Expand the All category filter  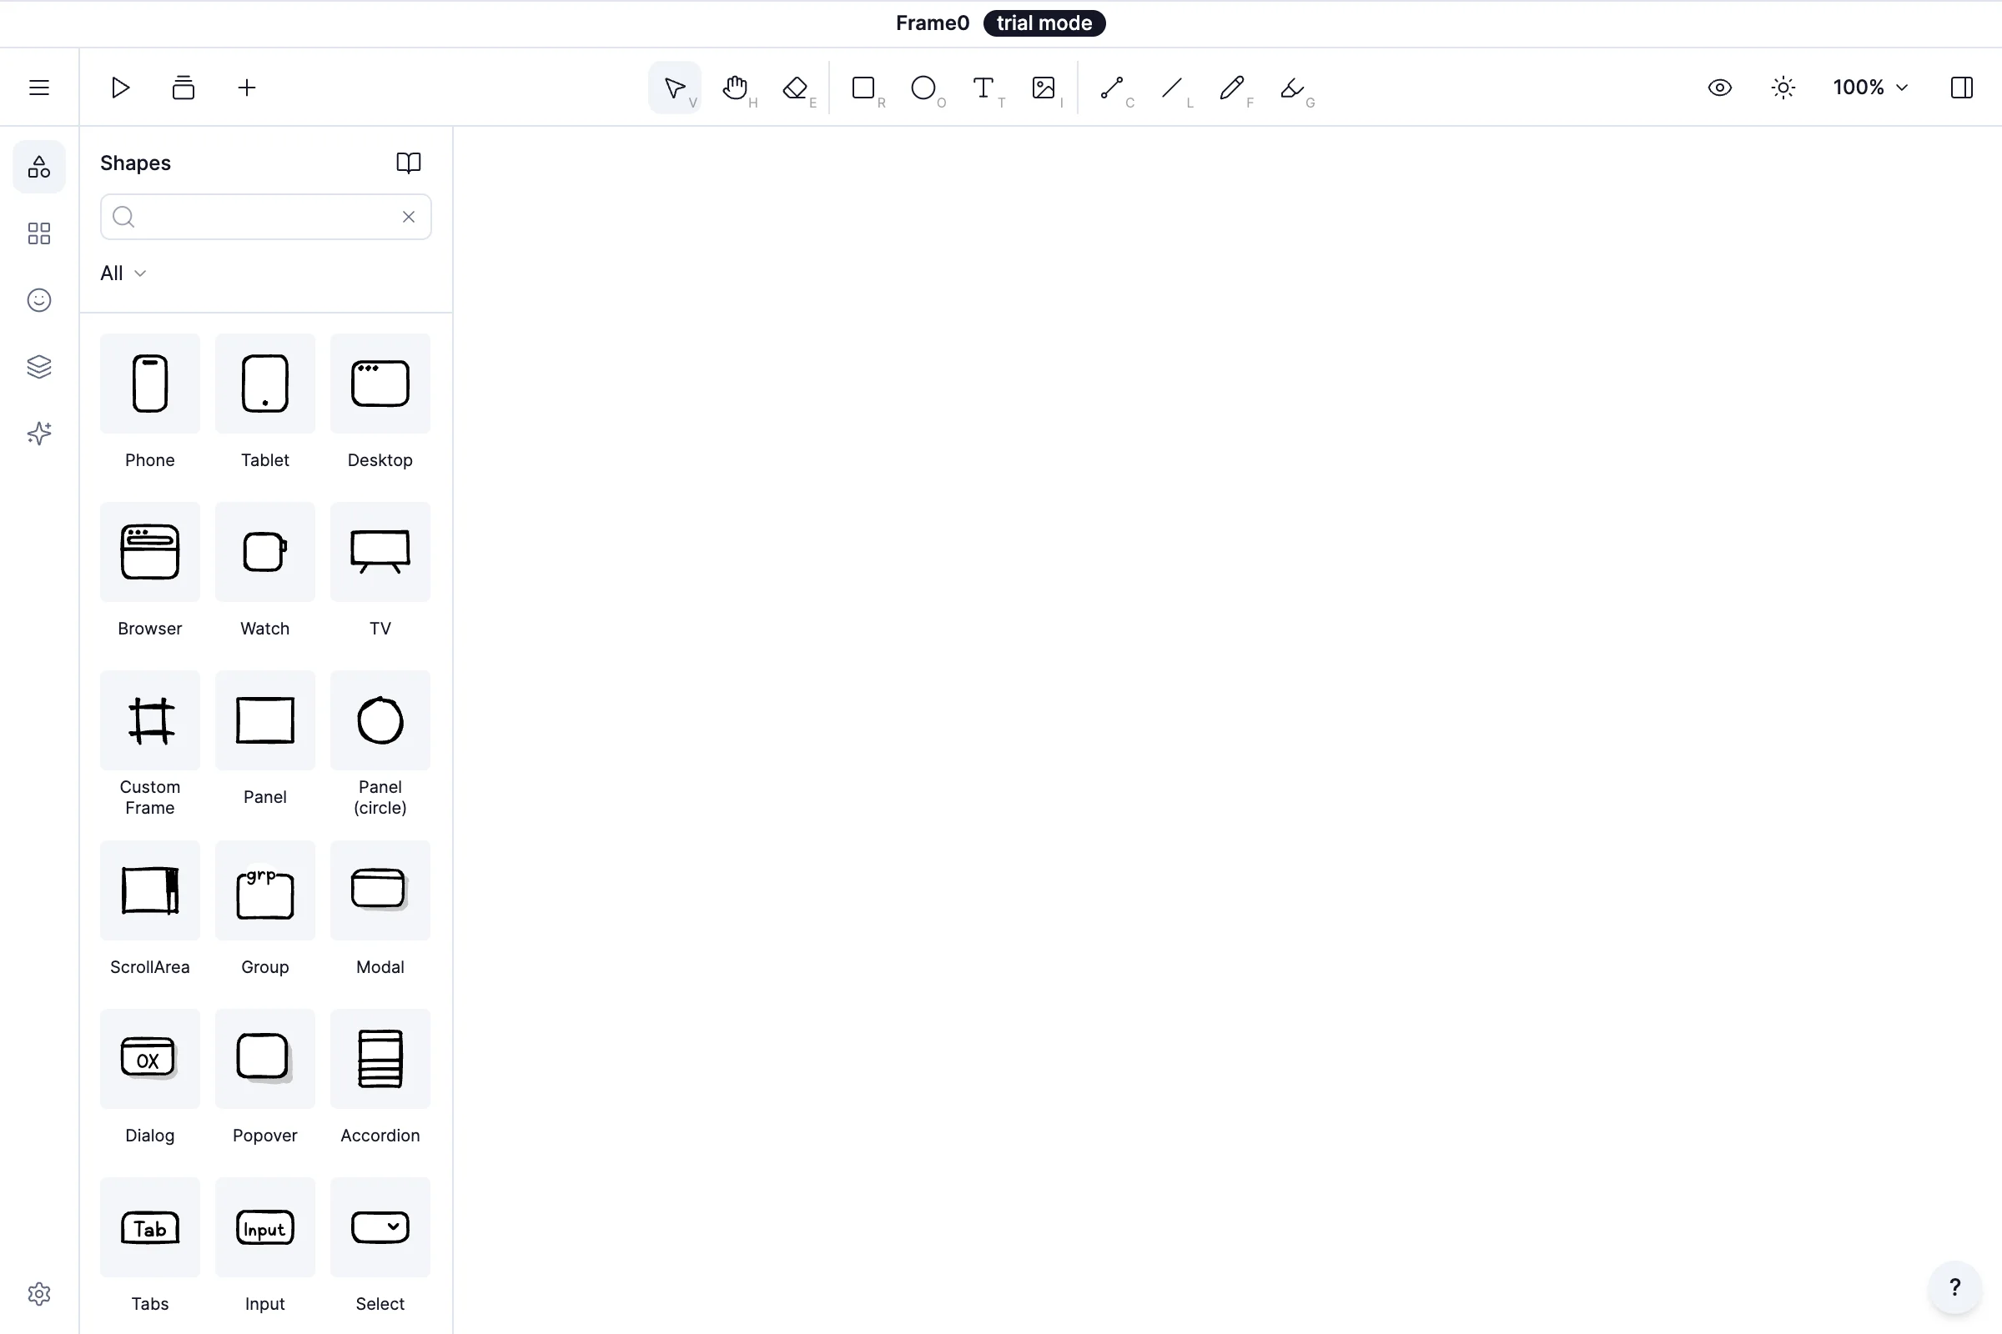[123, 273]
